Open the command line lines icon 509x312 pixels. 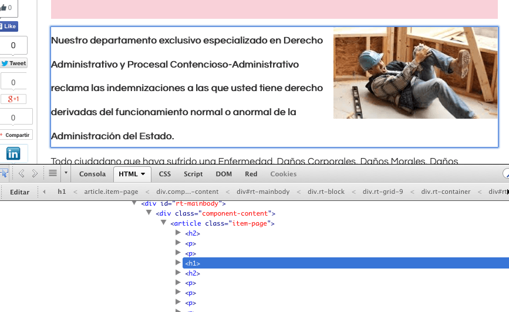[x=53, y=173]
